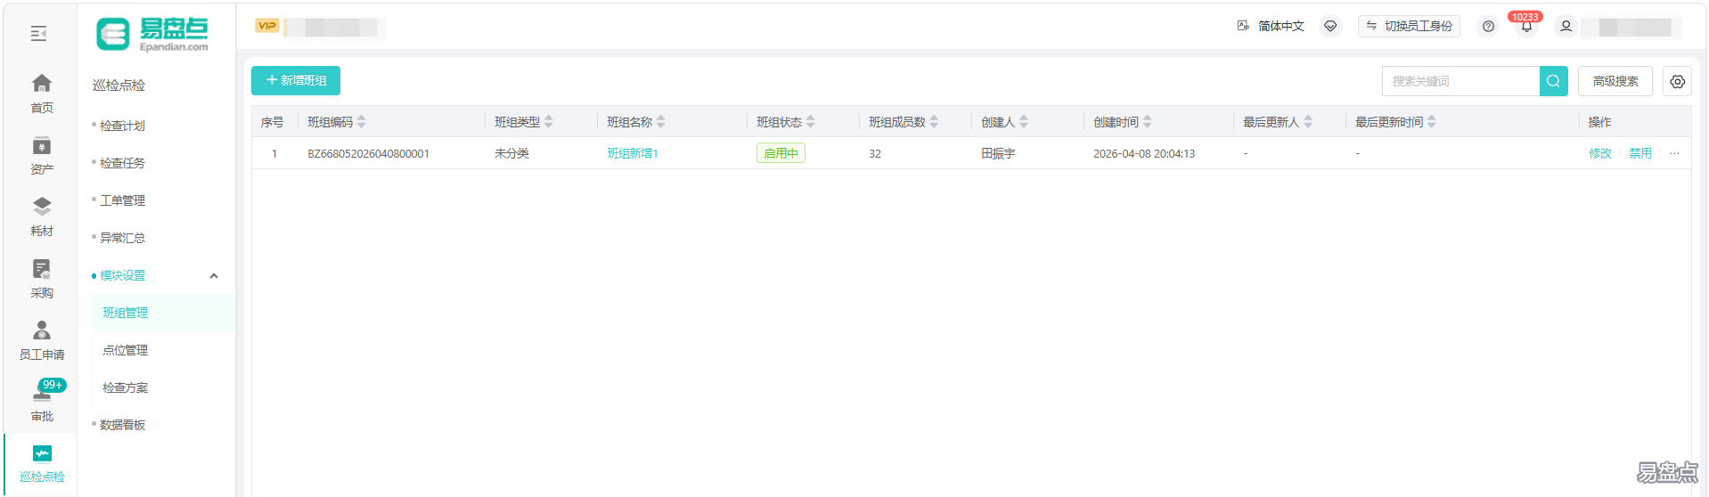1709x497 pixels.
Task: Click the language translate icon
Action: 1243,26
